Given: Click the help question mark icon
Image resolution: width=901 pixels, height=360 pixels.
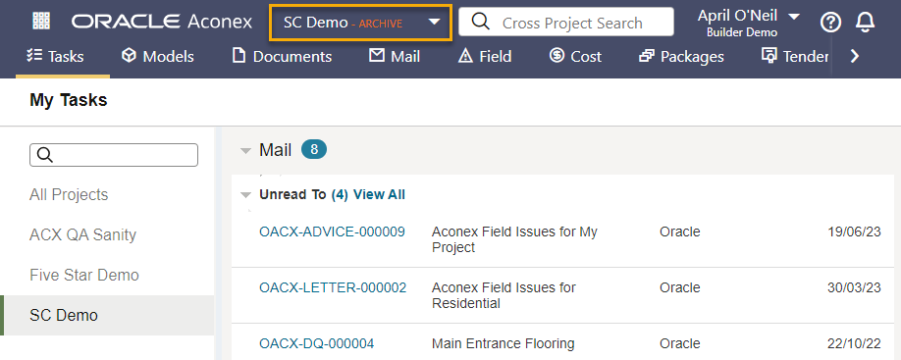Looking at the screenshot, I should point(830,23).
